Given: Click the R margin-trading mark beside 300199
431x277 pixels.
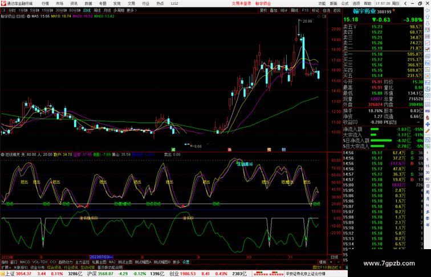Looking at the screenshot, I should coord(394,10).
